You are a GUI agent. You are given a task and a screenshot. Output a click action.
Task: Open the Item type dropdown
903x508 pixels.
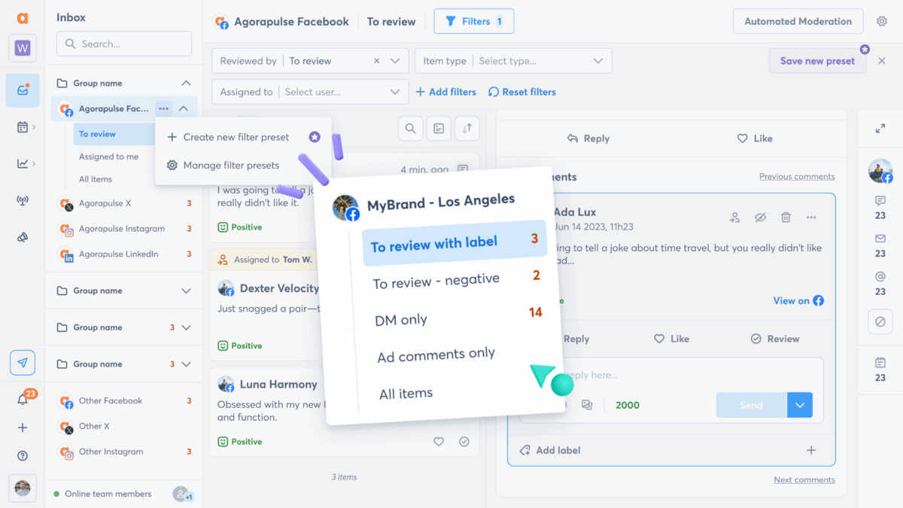513,61
